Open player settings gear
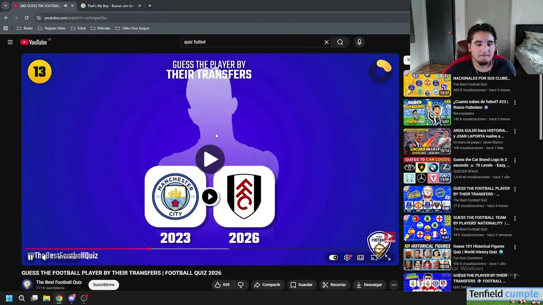The height and width of the screenshot is (305, 543). (x=347, y=258)
